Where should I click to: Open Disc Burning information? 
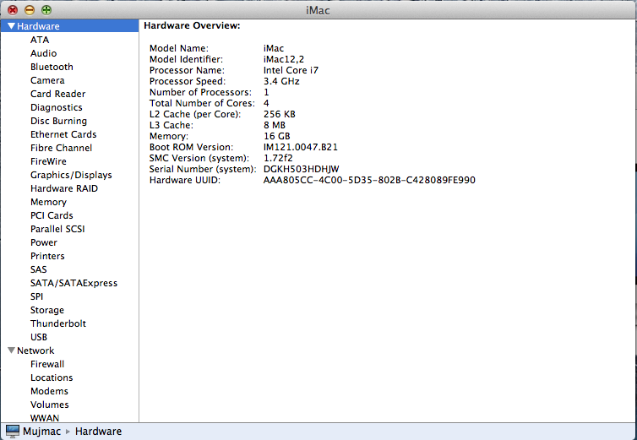point(58,121)
